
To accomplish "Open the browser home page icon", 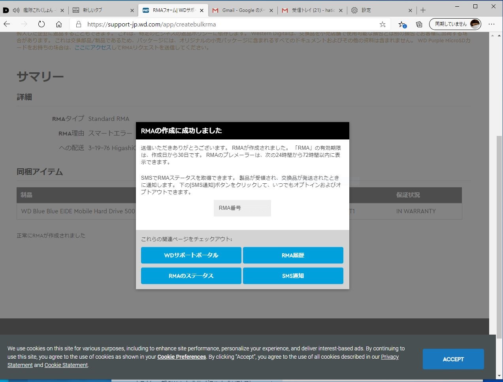I will [x=59, y=24].
